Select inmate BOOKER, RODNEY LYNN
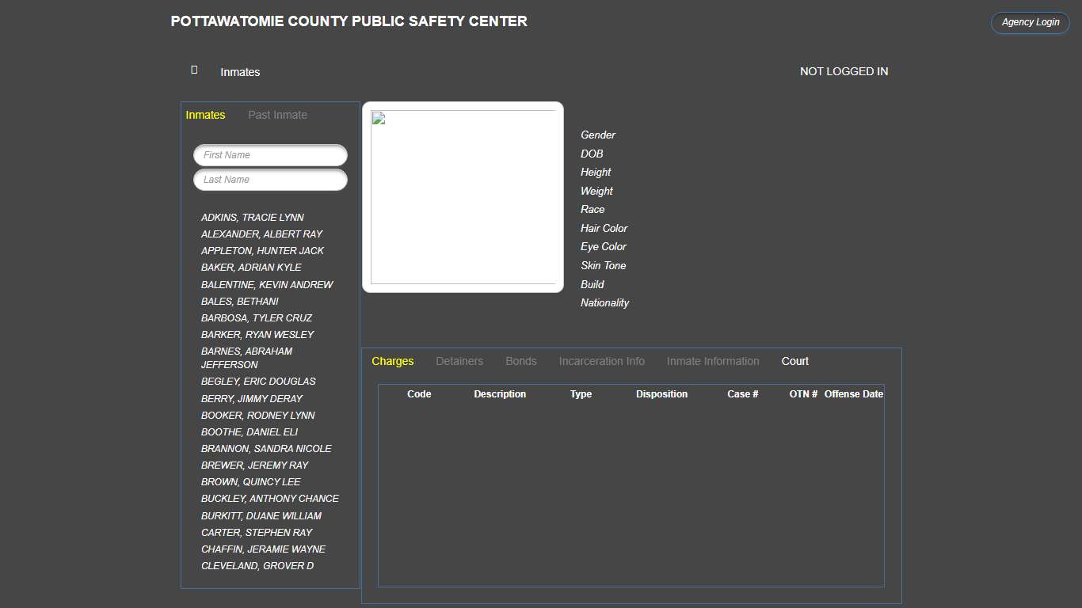1082x608 pixels. (x=257, y=415)
